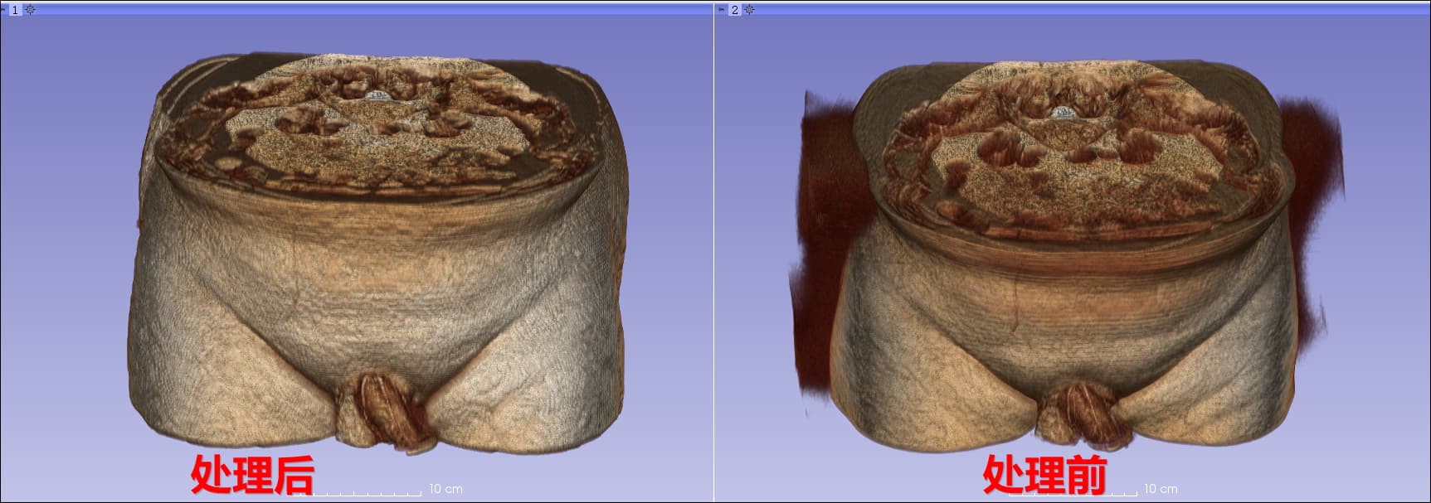Click the view 1 number label
The image size is (1431, 503).
coord(15,10)
